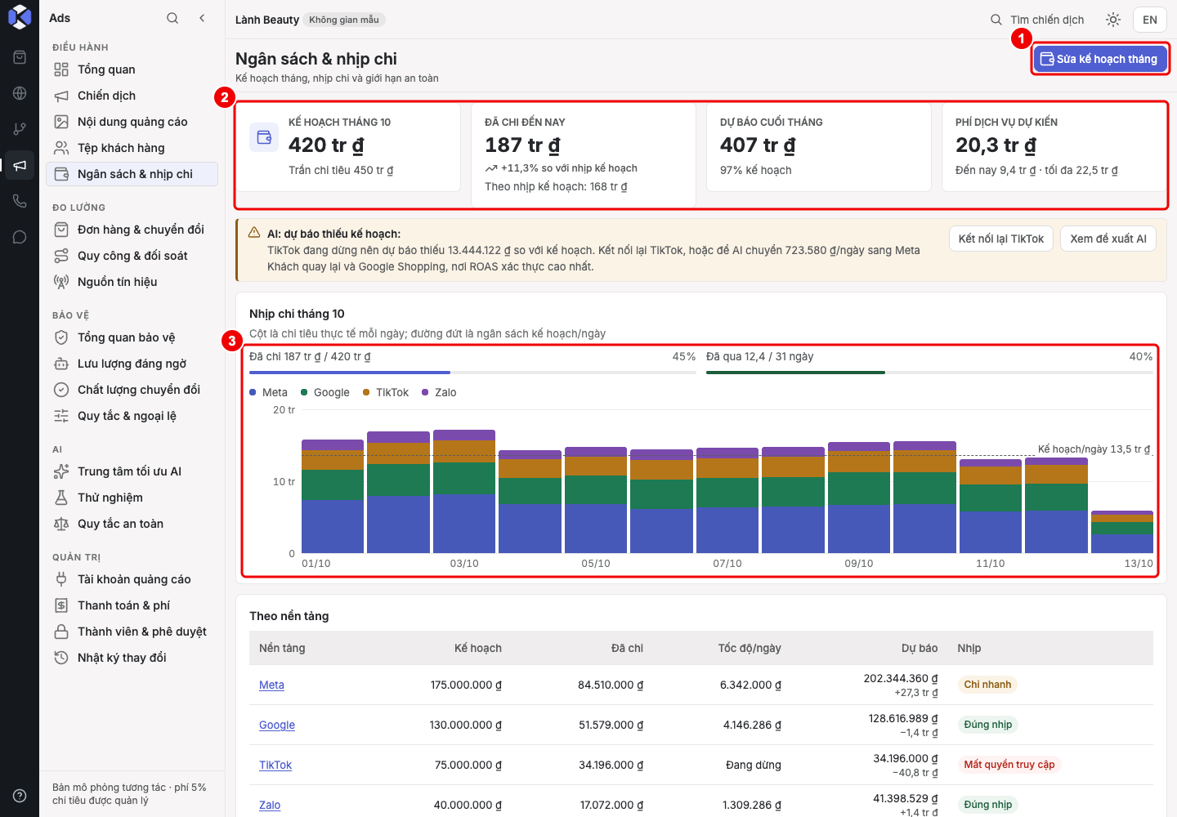1177x817 pixels.
Task: Click the Đơn hàng & chuyển đổi bag icon
Action: [61, 230]
